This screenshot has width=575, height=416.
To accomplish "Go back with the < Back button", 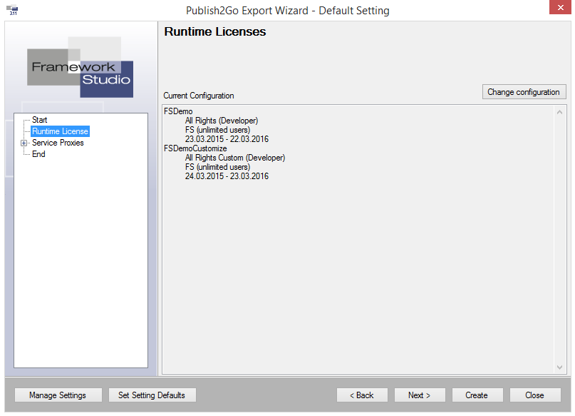I will coord(362,395).
